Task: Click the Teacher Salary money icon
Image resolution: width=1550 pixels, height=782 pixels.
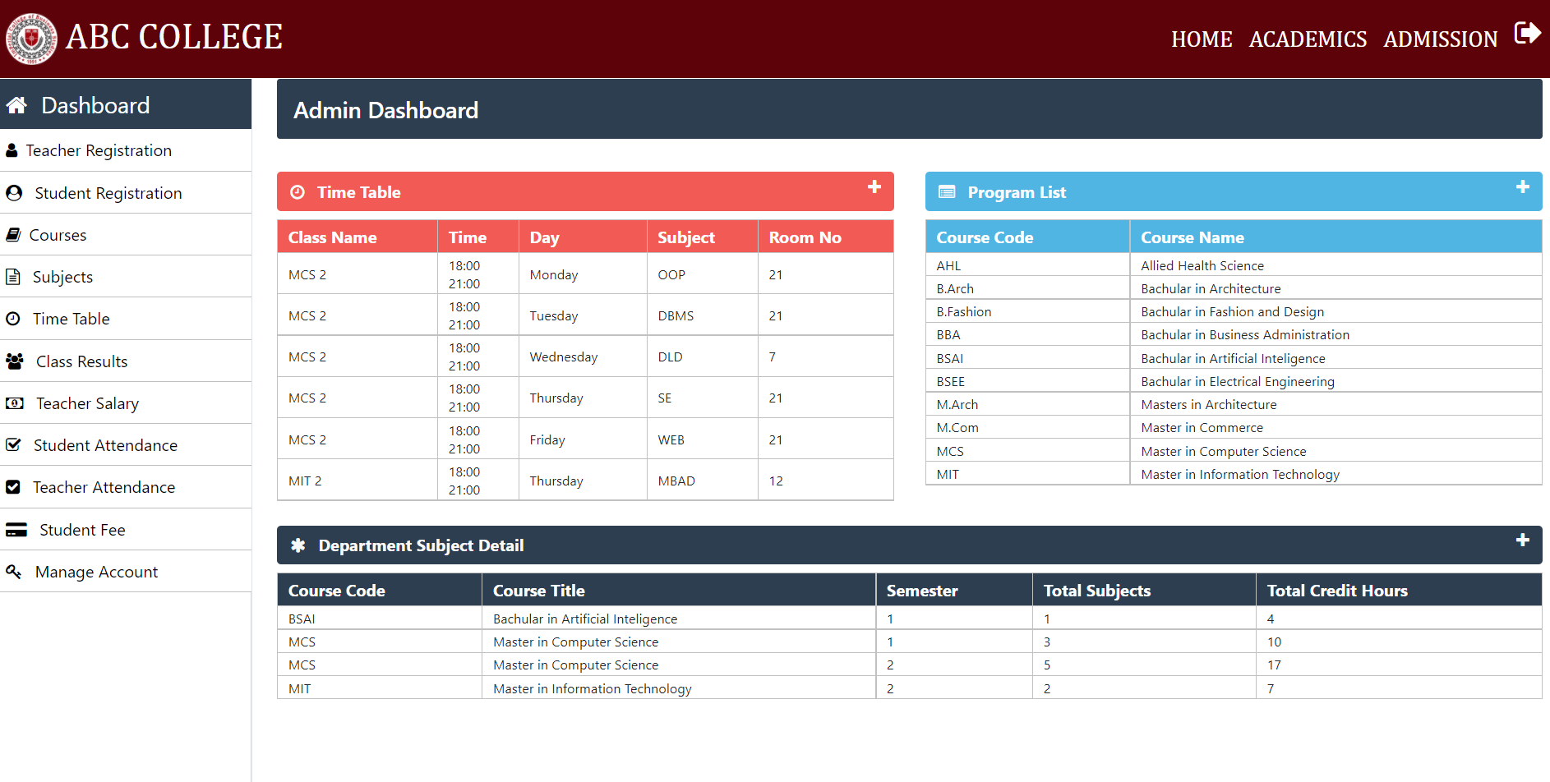Action: (x=14, y=402)
